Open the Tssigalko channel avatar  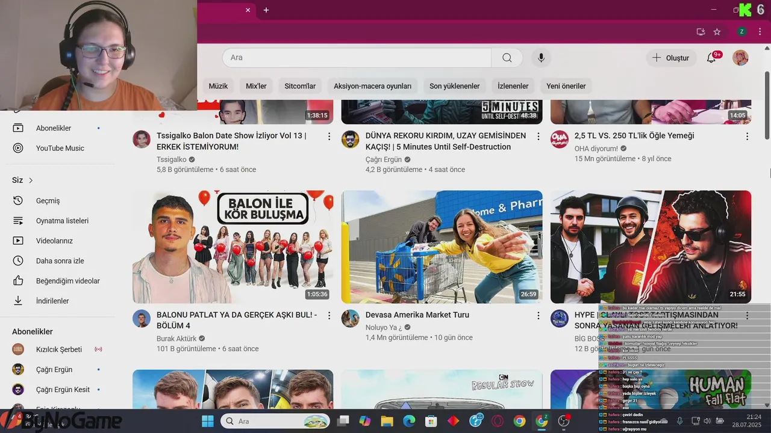click(142, 139)
